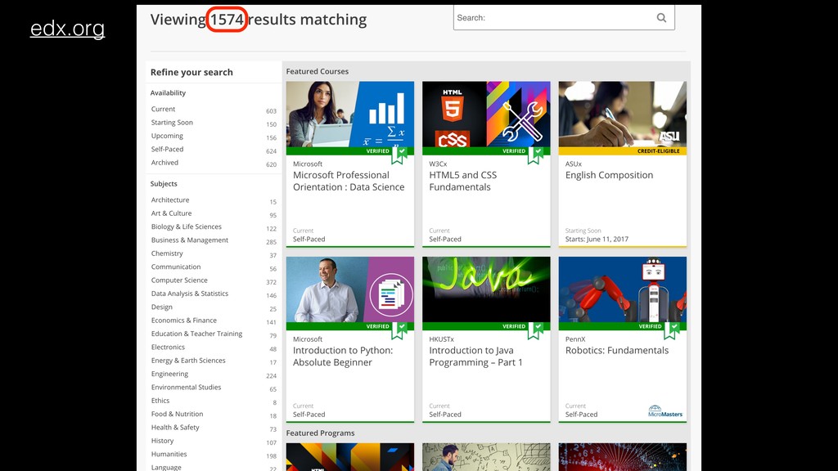Filter by Starting Soon availability

coord(172,123)
